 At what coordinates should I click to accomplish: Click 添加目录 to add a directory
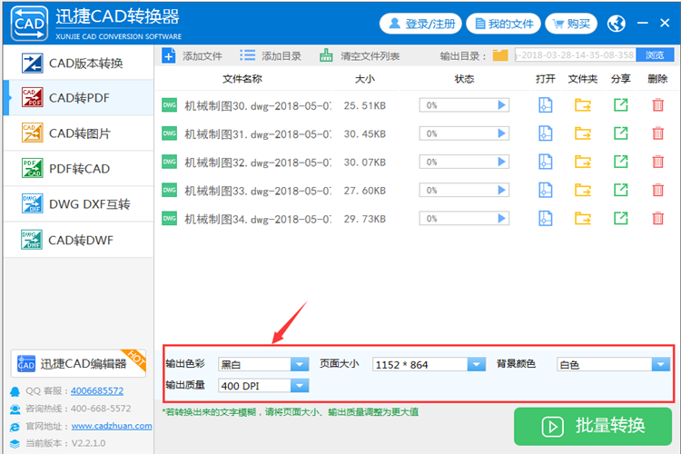pyautogui.click(x=271, y=55)
